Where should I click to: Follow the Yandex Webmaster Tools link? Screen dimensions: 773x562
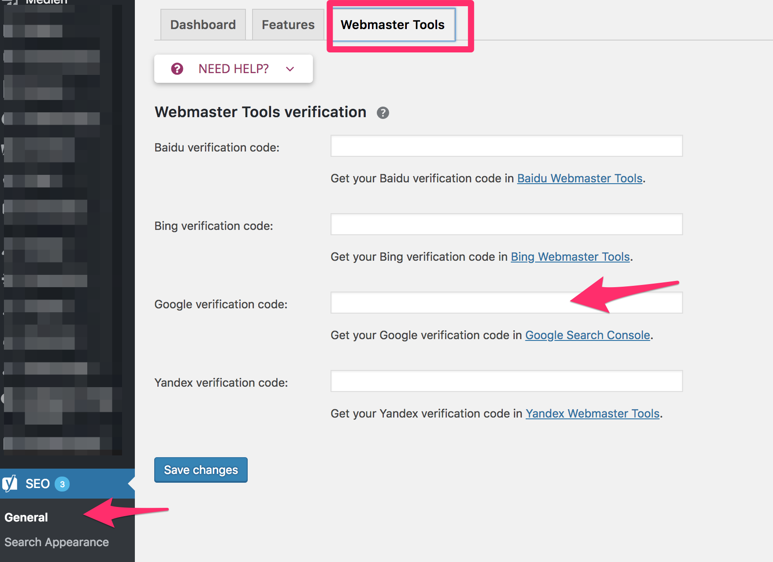(593, 414)
